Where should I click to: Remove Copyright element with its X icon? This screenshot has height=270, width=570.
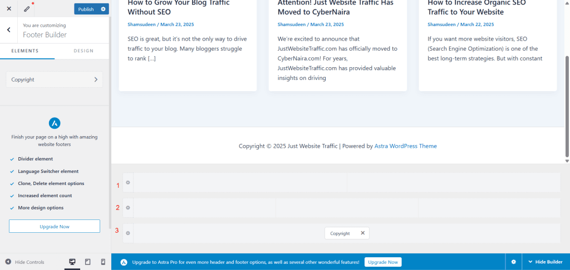(x=362, y=233)
